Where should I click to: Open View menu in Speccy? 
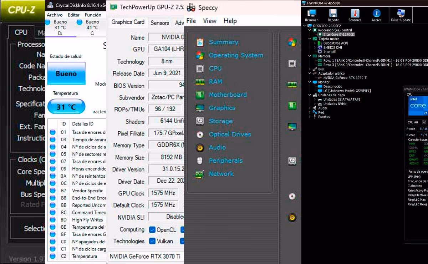tap(210, 21)
